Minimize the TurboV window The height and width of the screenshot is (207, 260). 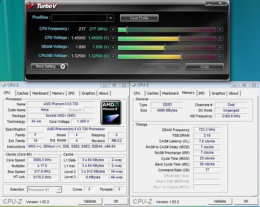(209, 3)
